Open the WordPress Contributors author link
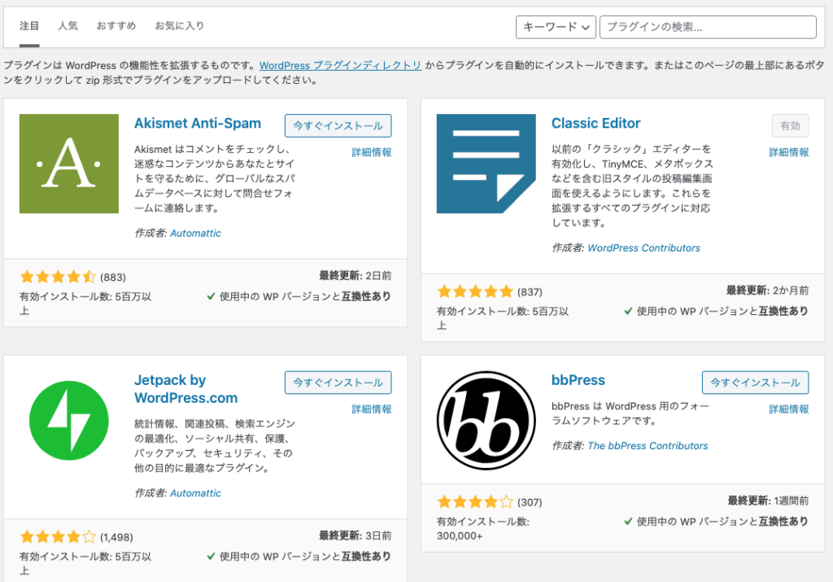 [x=644, y=248]
